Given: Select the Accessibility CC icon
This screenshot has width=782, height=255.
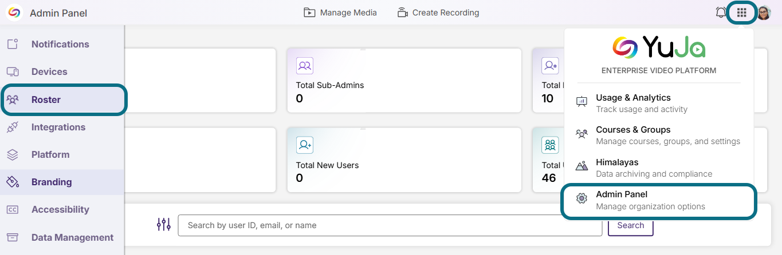Looking at the screenshot, I should [x=13, y=209].
